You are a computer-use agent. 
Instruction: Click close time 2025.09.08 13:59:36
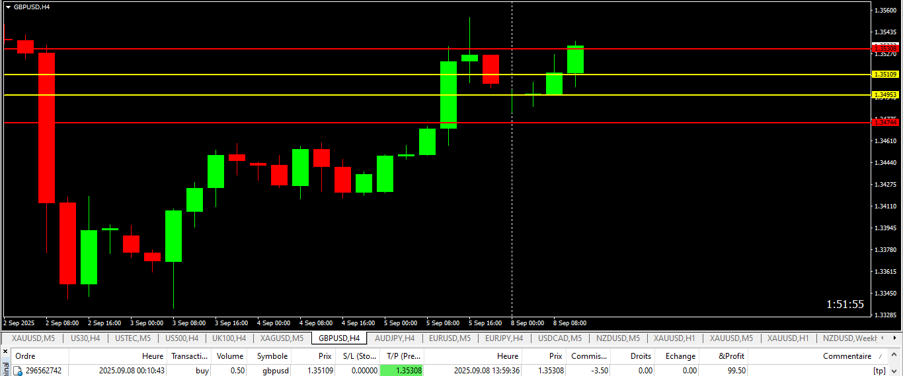point(487,371)
